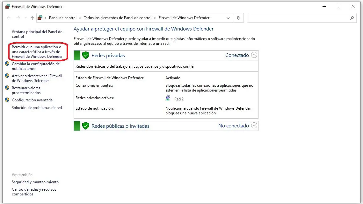Expand the Redes públicas o invitadas section
This screenshot has width=363, height=204.
click(x=254, y=126)
